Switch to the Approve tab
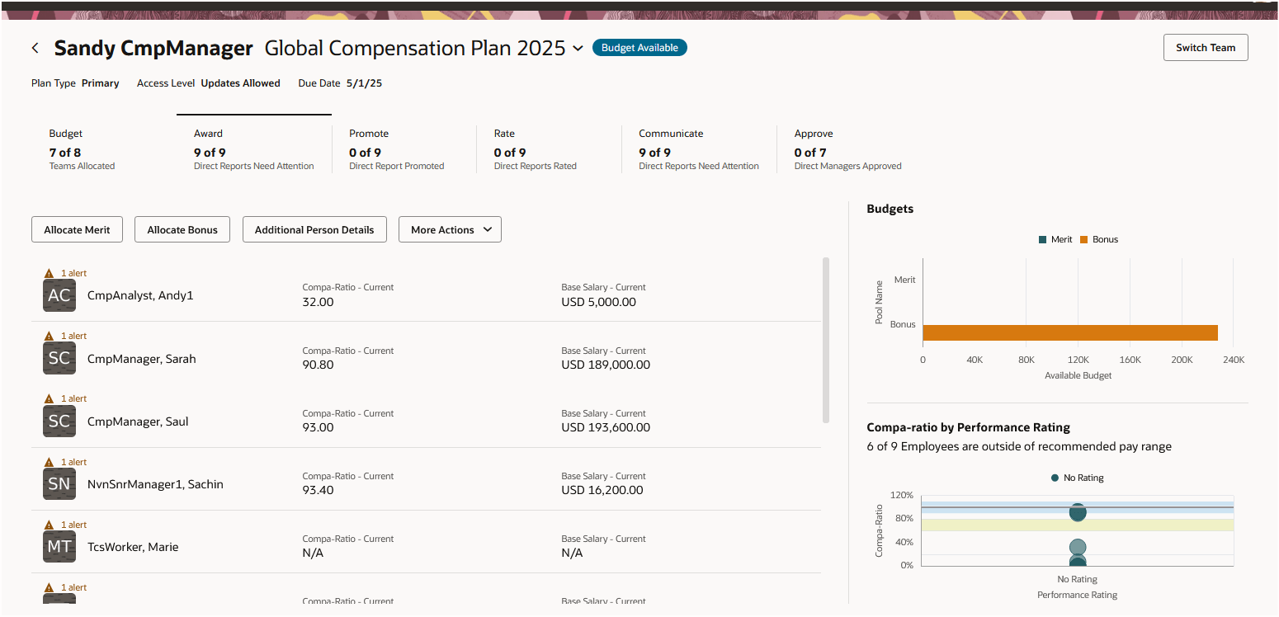This screenshot has width=1279, height=617. (847, 148)
